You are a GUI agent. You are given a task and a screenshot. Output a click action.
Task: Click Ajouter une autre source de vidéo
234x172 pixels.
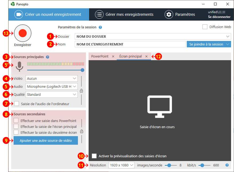click(46, 140)
